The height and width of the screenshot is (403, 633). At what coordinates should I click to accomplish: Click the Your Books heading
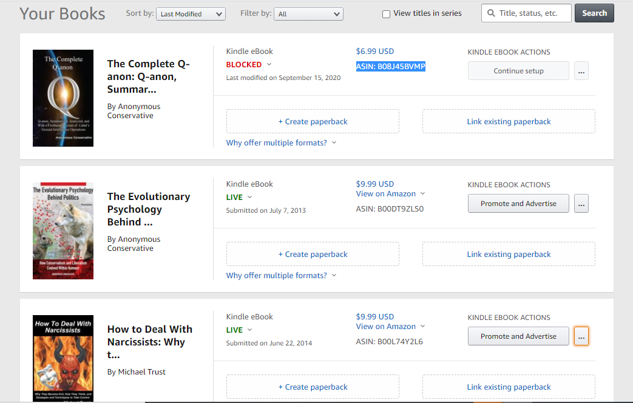coord(62,14)
